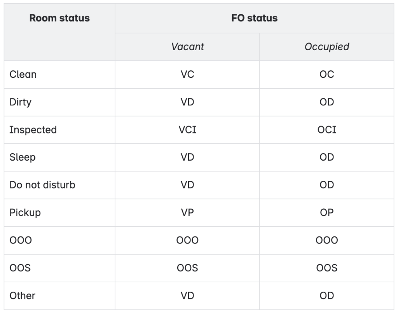Viewport: 398px width, 315px height.
Task: Click OOS in the Room status column
Action: [20, 268]
